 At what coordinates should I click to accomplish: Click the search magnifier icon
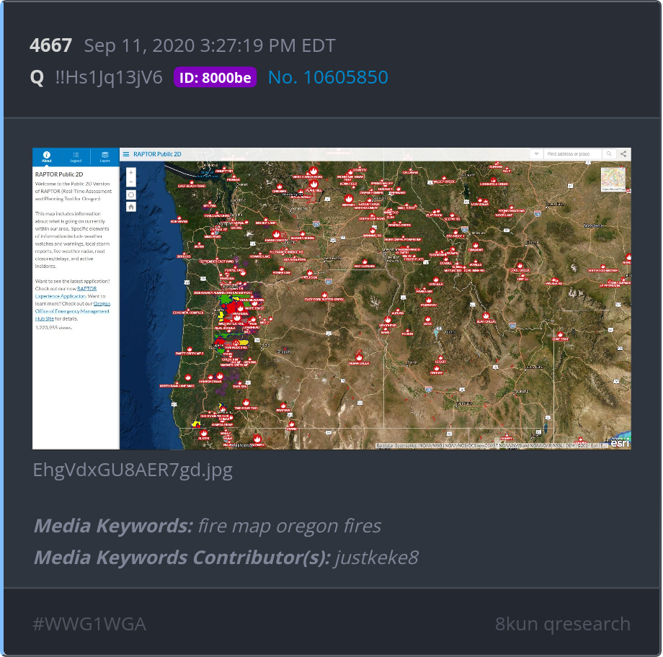[x=609, y=154]
